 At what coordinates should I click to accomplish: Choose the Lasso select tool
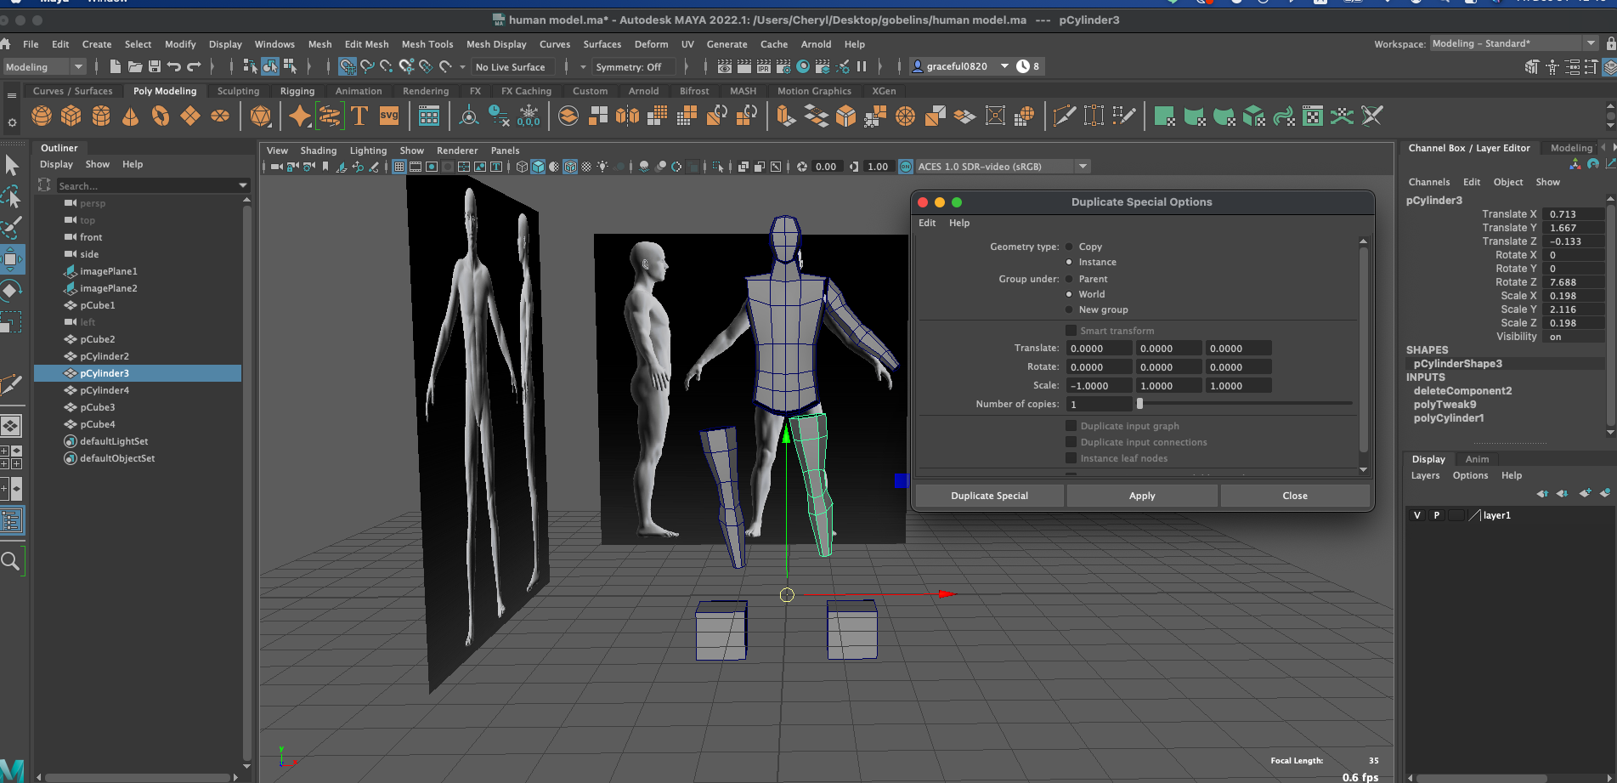click(11, 196)
